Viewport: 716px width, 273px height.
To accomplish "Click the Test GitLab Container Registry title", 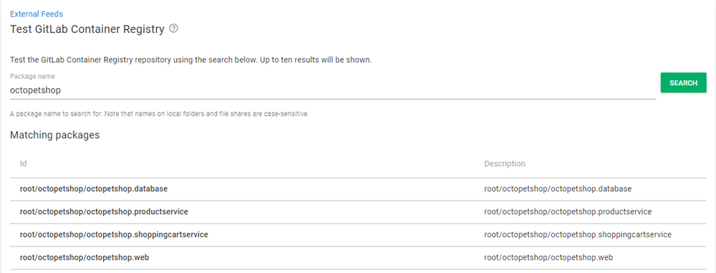I will tap(87, 29).
